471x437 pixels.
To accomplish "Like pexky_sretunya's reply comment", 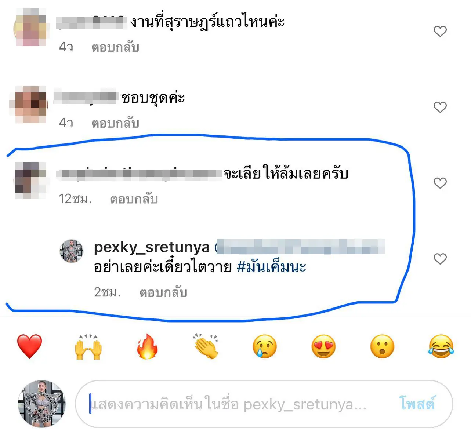I will (x=440, y=259).
